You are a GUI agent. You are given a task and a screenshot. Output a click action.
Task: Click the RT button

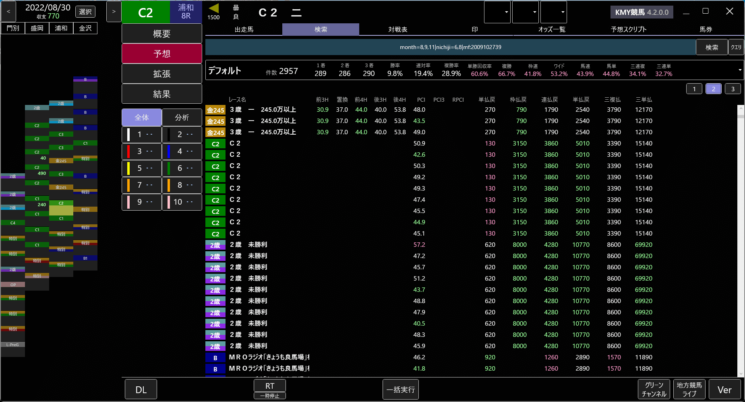click(270, 386)
